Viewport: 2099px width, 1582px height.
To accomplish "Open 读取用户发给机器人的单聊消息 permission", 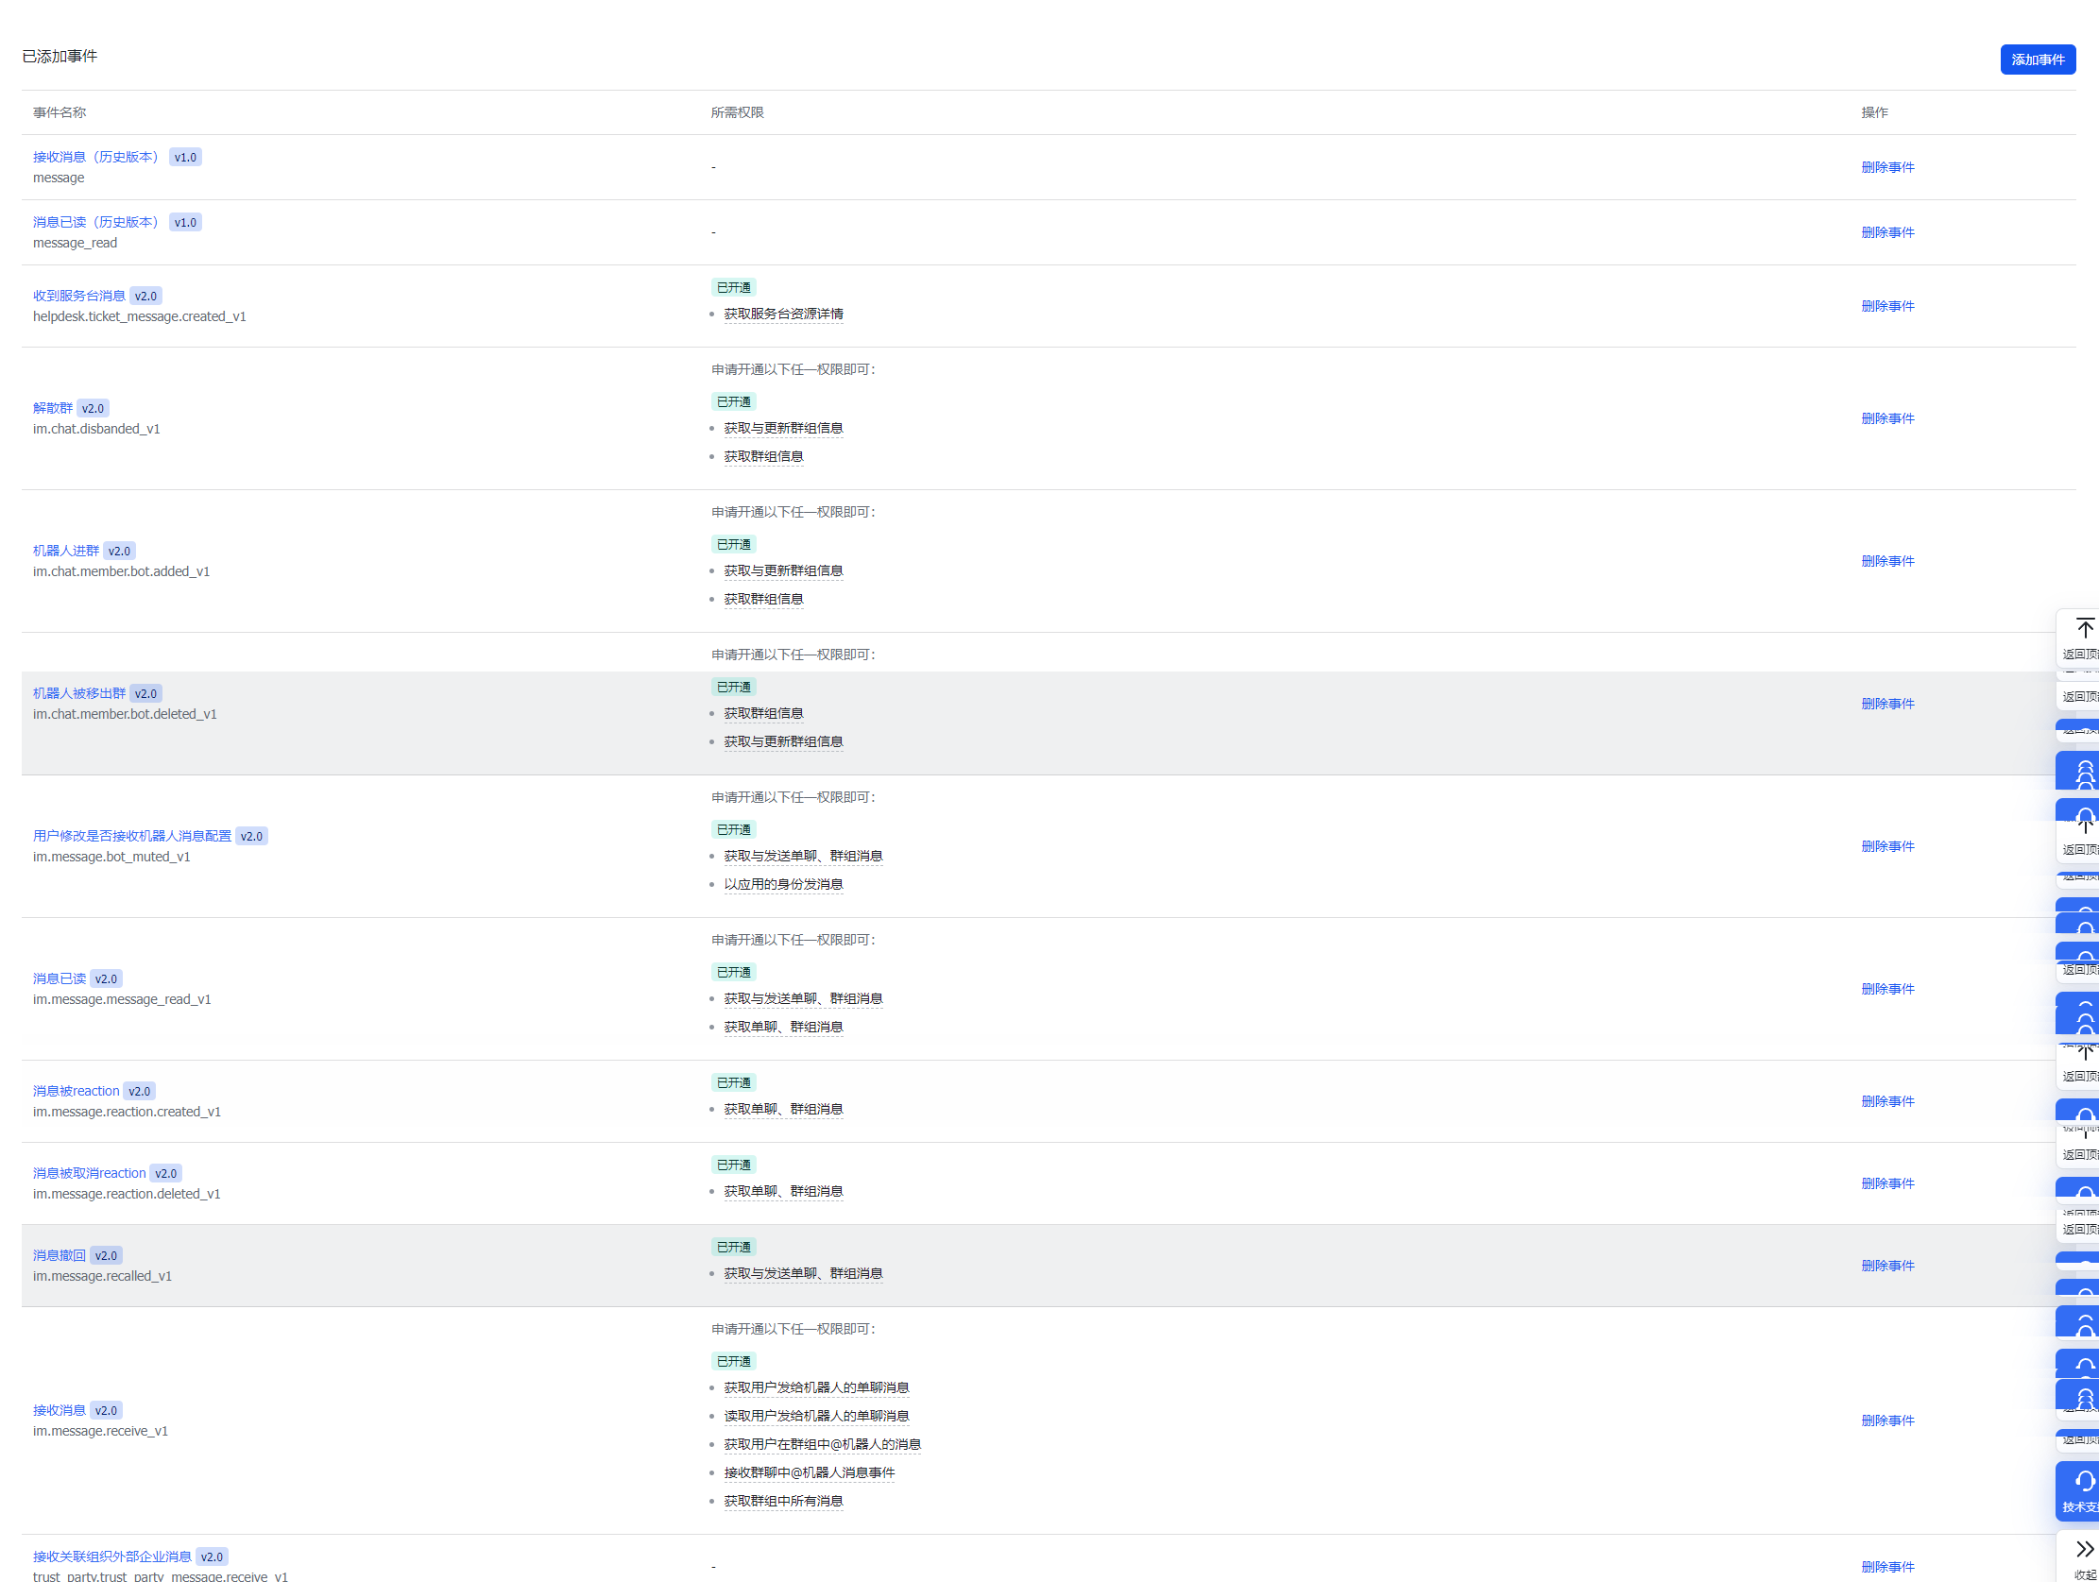I will click(816, 1416).
